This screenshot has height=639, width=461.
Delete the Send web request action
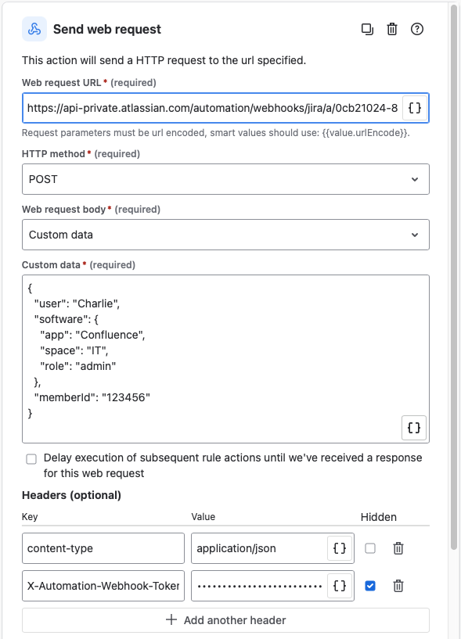click(392, 30)
